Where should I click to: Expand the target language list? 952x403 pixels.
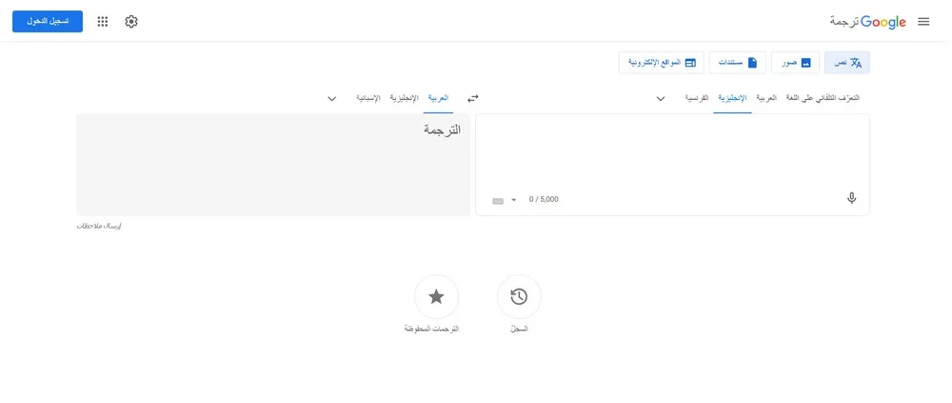click(332, 98)
